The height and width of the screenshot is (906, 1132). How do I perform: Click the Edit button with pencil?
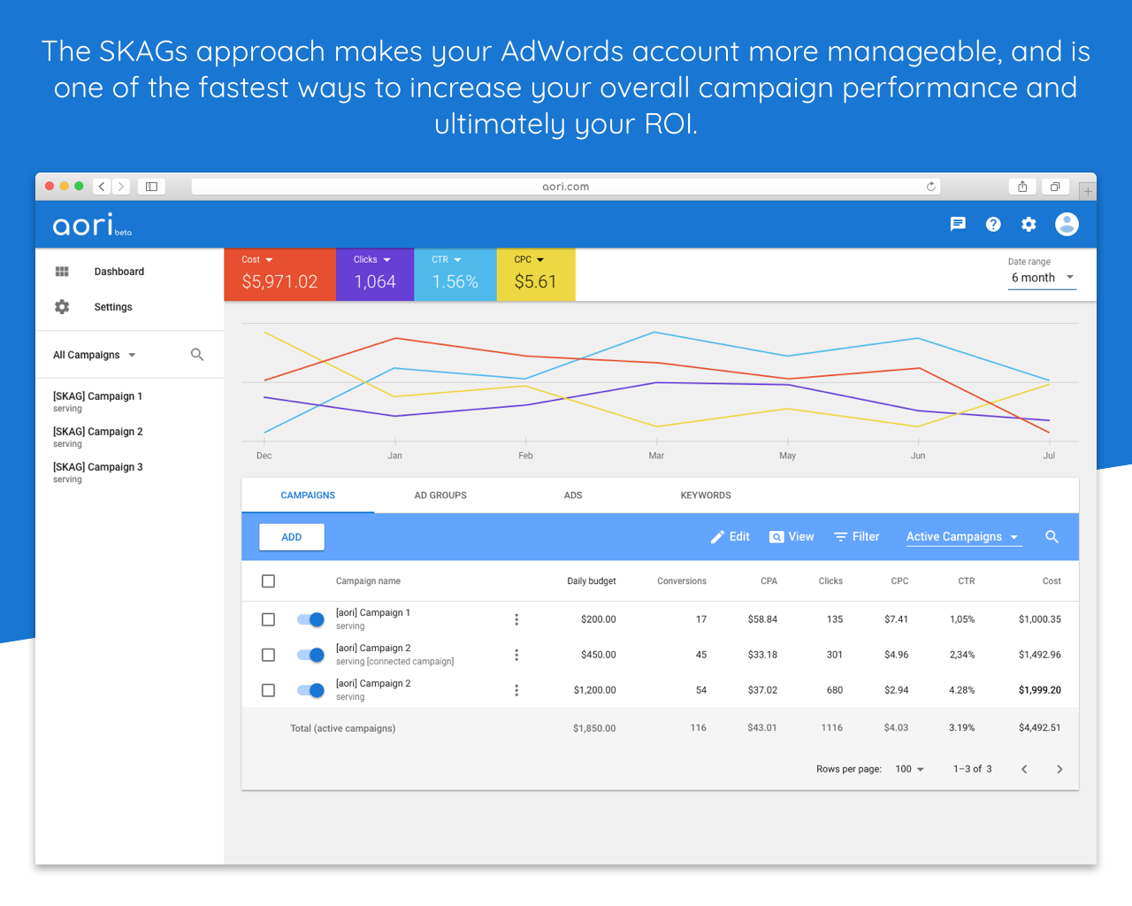coord(730,537)
